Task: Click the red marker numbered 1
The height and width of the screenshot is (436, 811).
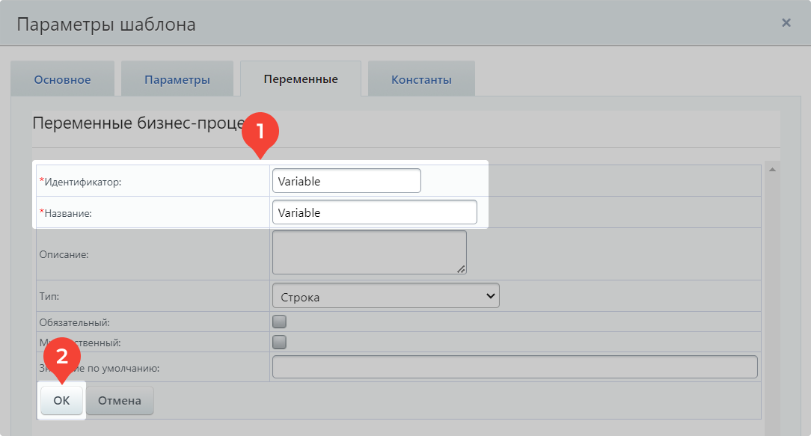Action: pyautogui.click(x=260, y=132)
